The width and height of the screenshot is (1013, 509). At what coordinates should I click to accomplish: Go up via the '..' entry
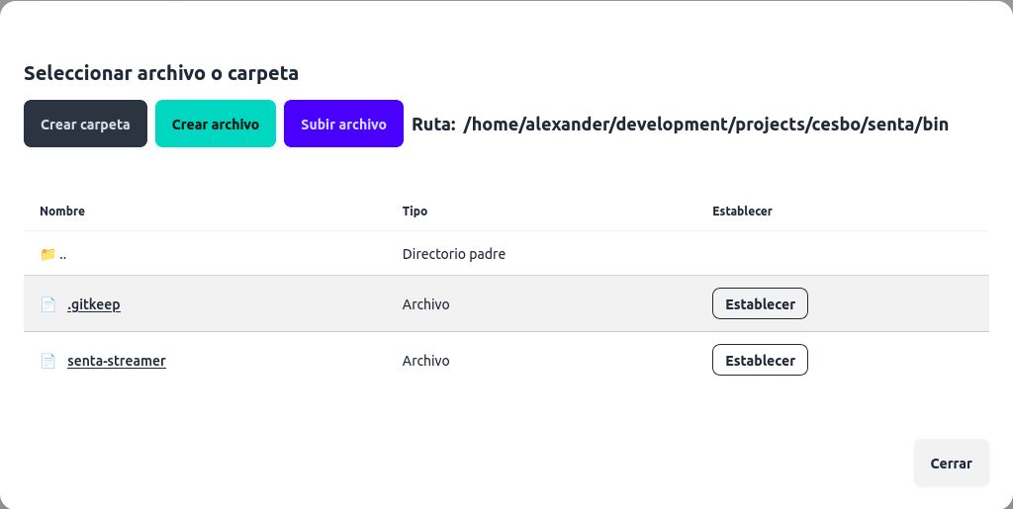point(62,254)
